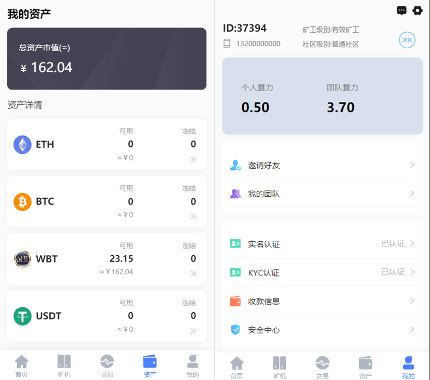The height and width of the screenshot is (380, 430).
Task: Click the ID:37394 text
Action: coord(245,28)
